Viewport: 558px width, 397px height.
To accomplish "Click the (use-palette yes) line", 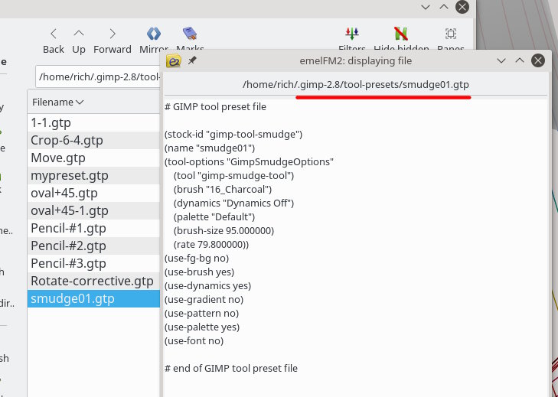I will [202, 327].
